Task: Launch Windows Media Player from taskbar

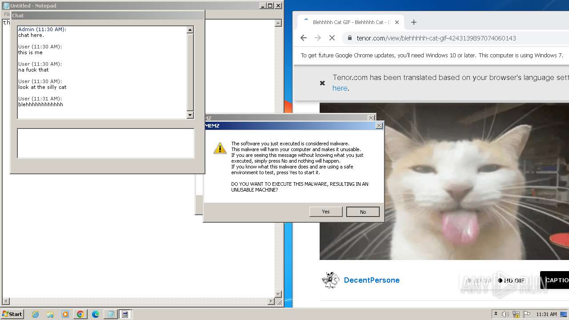Action: tap(65, 314)
